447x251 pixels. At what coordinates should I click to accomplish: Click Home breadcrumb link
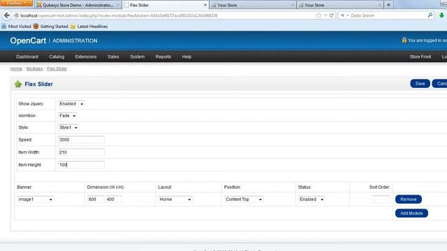[x=16, y=68]
